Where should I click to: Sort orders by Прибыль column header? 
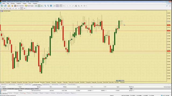[x=131, y=87]
